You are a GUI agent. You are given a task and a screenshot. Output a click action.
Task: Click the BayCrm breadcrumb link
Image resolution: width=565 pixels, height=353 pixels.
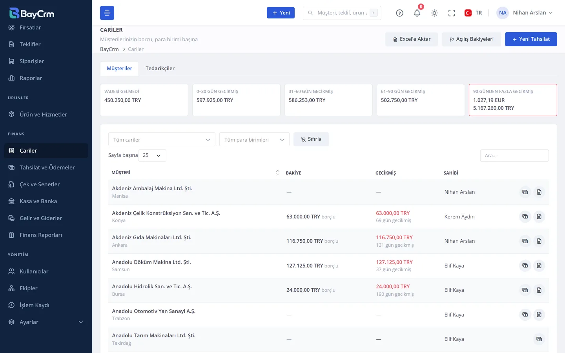pyautogui.click(x=109, y=49)
